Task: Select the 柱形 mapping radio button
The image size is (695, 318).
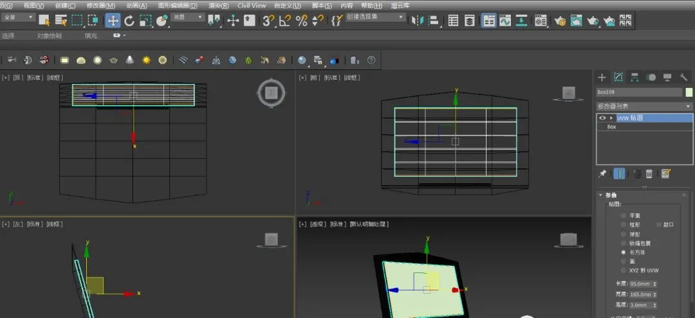Action: pos(623,225)
